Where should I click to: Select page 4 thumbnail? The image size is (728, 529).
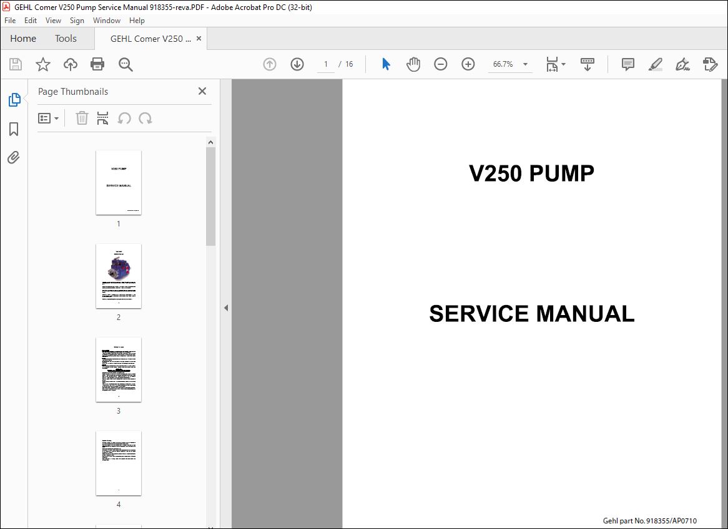tap(119, 463)
